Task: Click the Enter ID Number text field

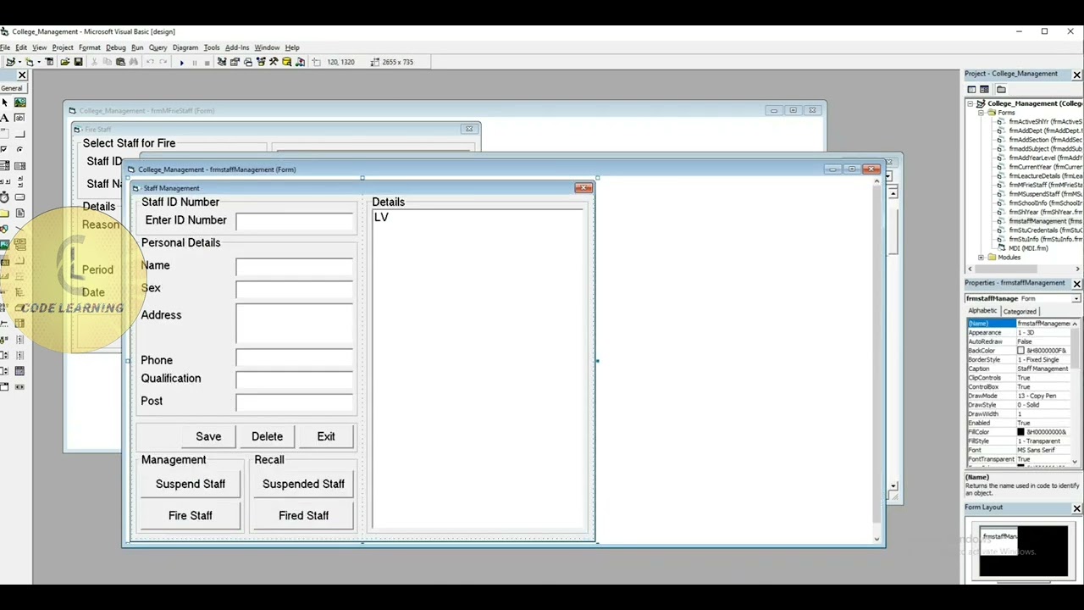Action: tap(295, 221)
